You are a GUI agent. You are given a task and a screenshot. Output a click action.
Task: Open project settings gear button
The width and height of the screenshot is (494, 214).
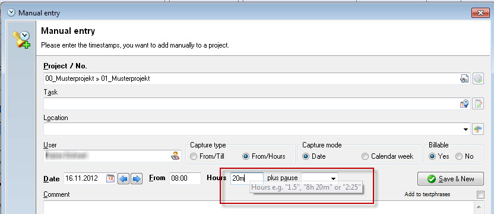[x=478, y=79]
